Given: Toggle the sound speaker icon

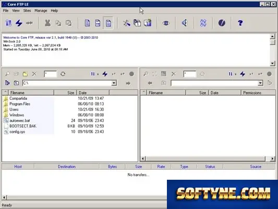Looking at the screenshot, I should (x=185, y=23).
